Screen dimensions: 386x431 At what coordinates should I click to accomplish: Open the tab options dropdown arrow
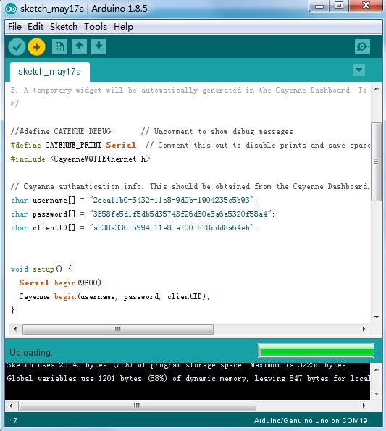[358, 70]
